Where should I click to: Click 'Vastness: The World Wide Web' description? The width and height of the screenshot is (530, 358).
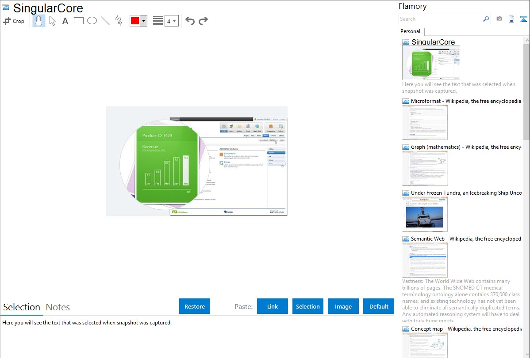pos(461,301)
